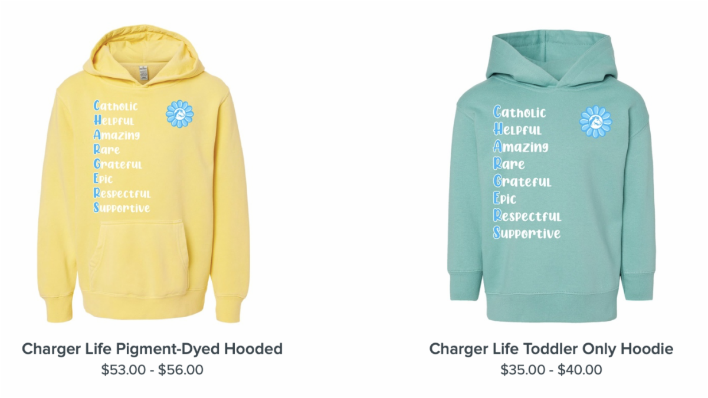The width and height of the screenshot is (708, 398).
Task: Click the word Amazing on the yellow hoodie
Action: 117,135
